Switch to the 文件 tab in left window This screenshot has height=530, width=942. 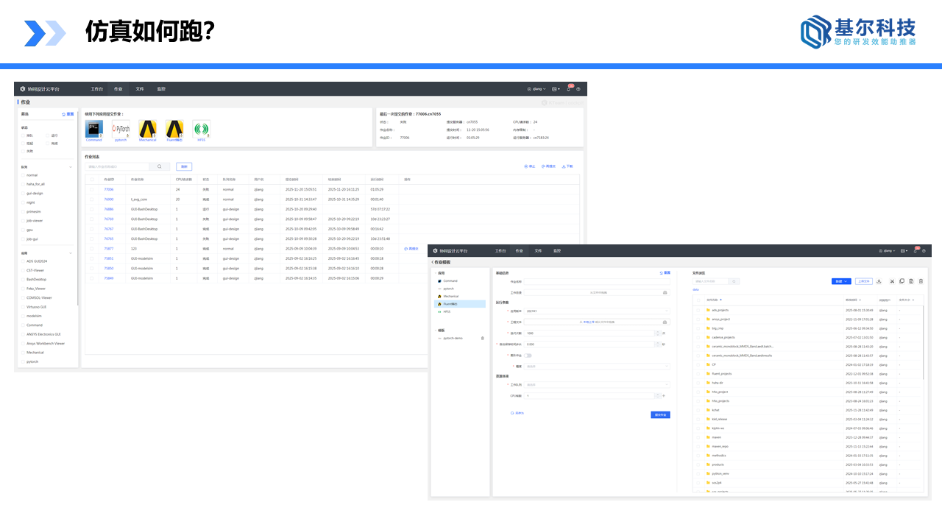coord(140,89)
